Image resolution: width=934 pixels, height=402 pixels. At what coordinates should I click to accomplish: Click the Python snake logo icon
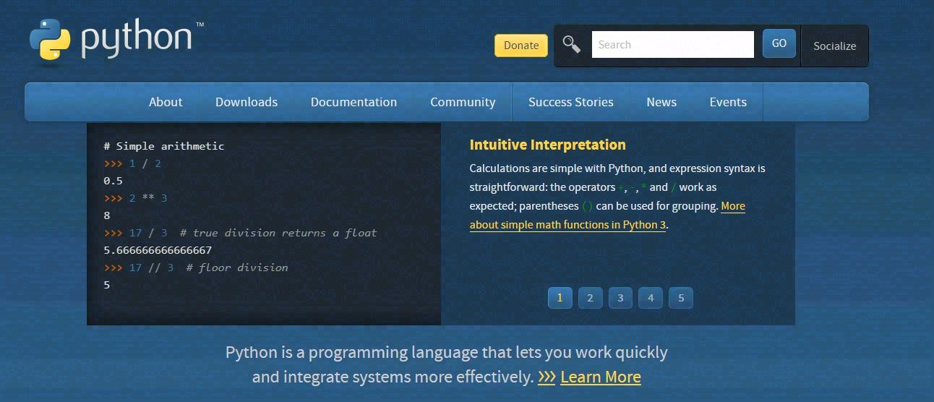pos(50,39)
